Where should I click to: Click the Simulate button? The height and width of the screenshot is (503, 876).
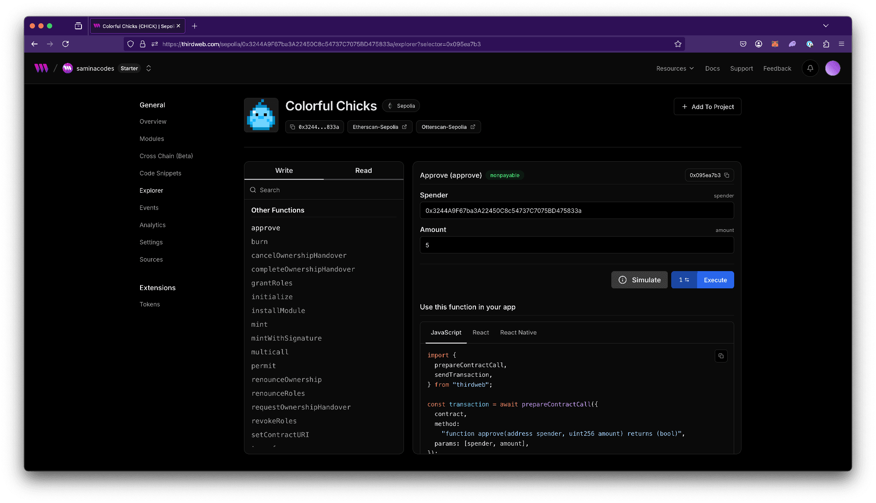tap(639, 280)
